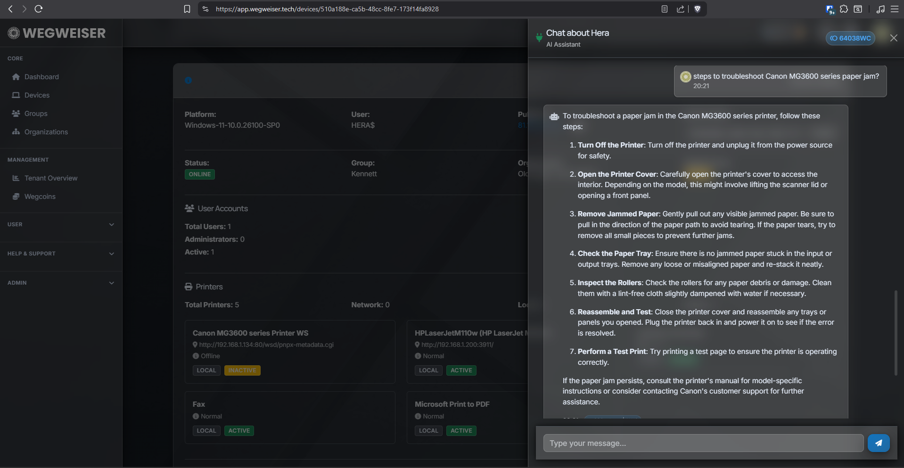
Task: Click the User value HERA$
Action: 363,125
